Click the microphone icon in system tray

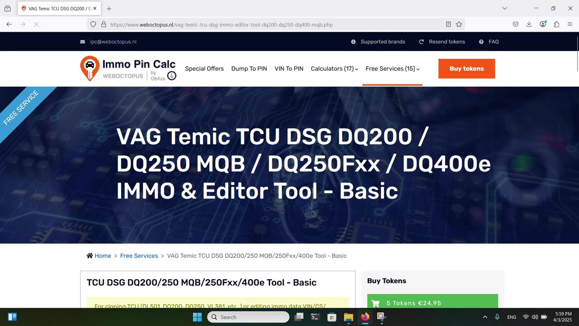point(497,317)
